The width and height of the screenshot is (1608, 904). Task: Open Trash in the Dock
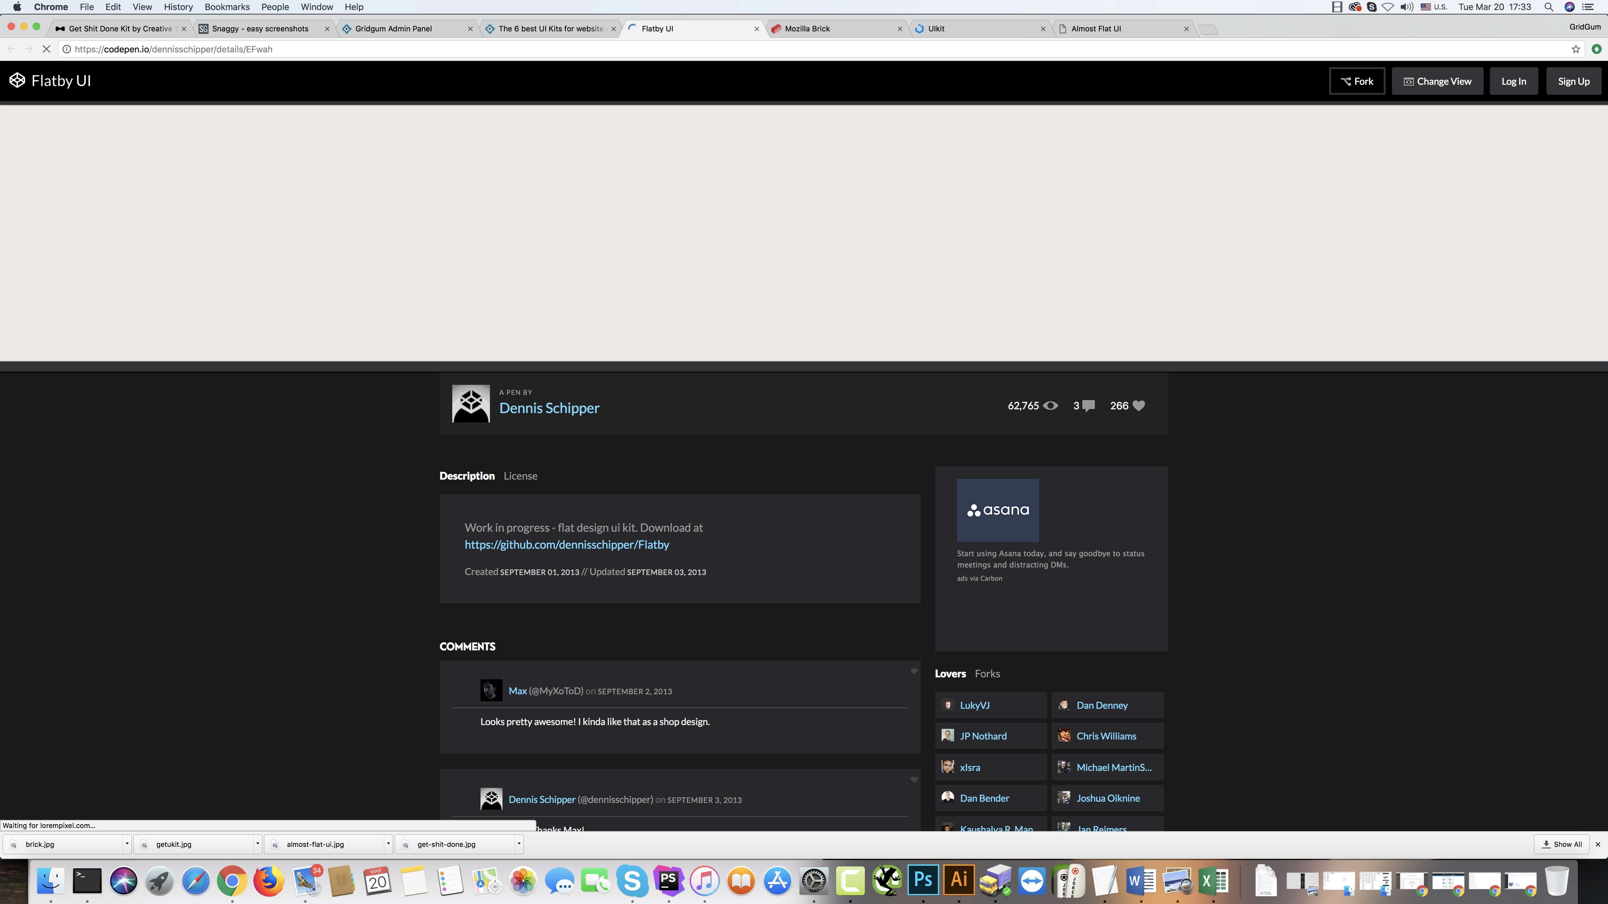pyautogui.click(x=1557, y=881)
